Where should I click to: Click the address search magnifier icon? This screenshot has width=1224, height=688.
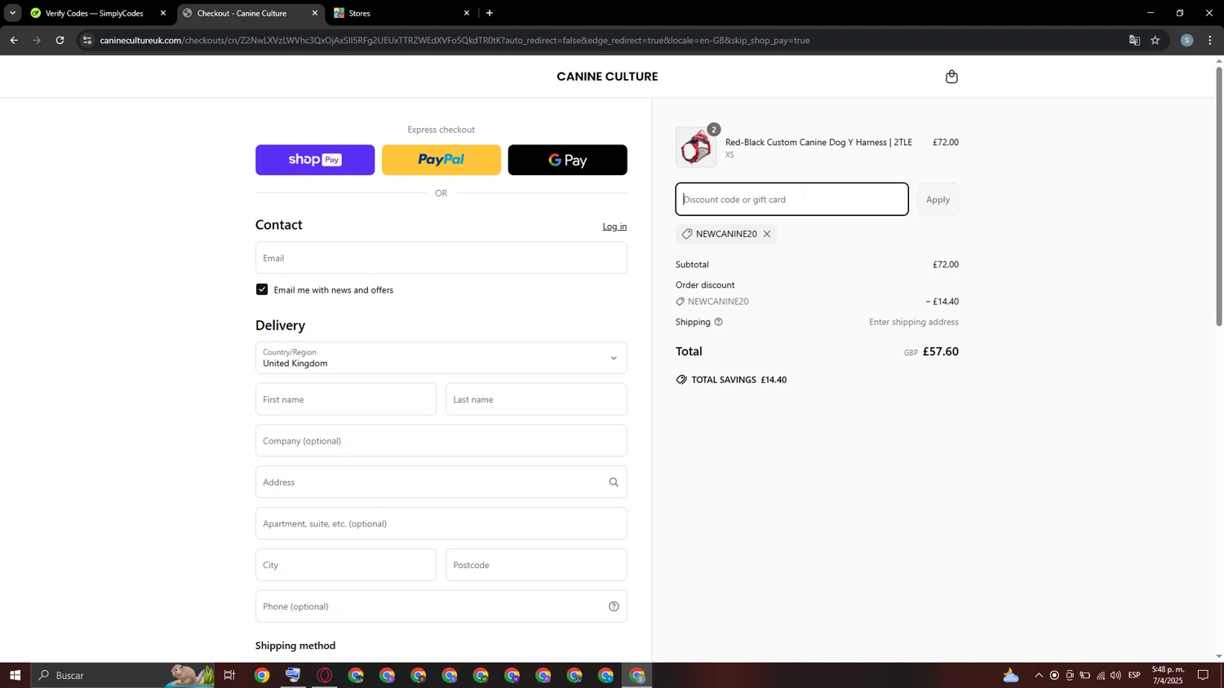614,483
